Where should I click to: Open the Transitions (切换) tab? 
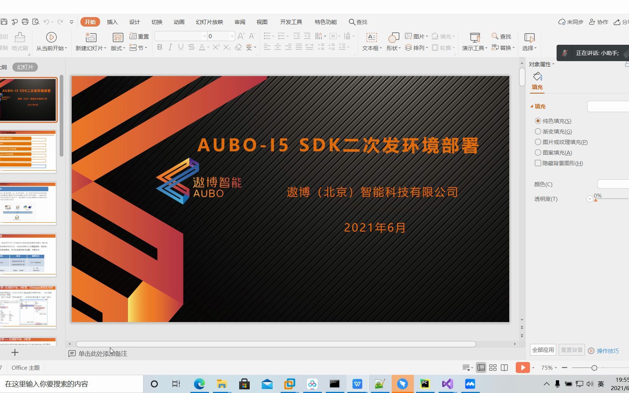[x=157, y=22]
